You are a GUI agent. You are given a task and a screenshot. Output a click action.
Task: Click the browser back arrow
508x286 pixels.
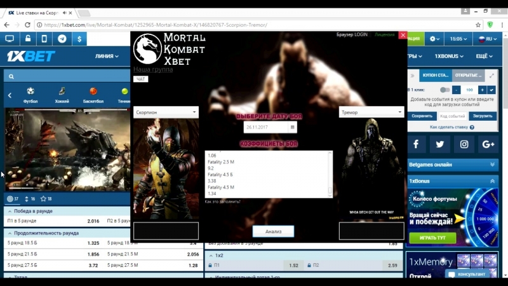(x=7, y=25)
